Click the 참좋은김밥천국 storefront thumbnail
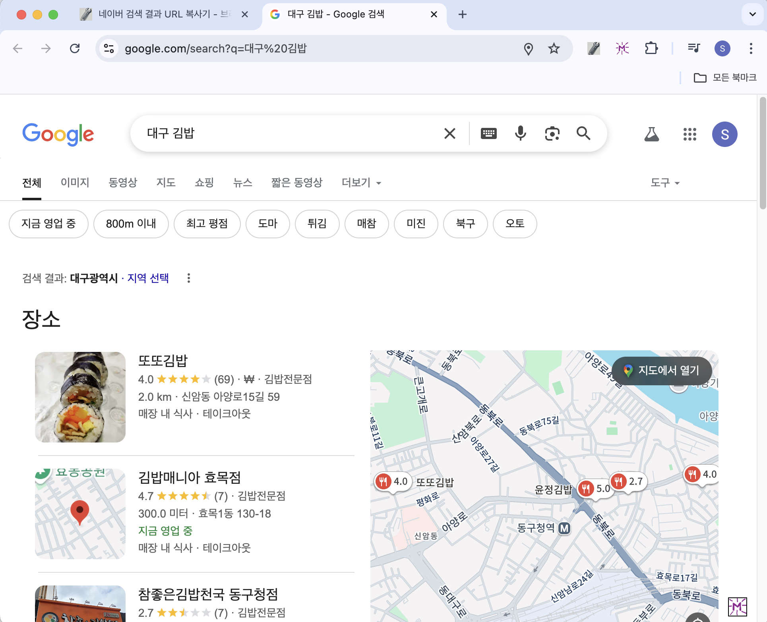 (80, 604)
